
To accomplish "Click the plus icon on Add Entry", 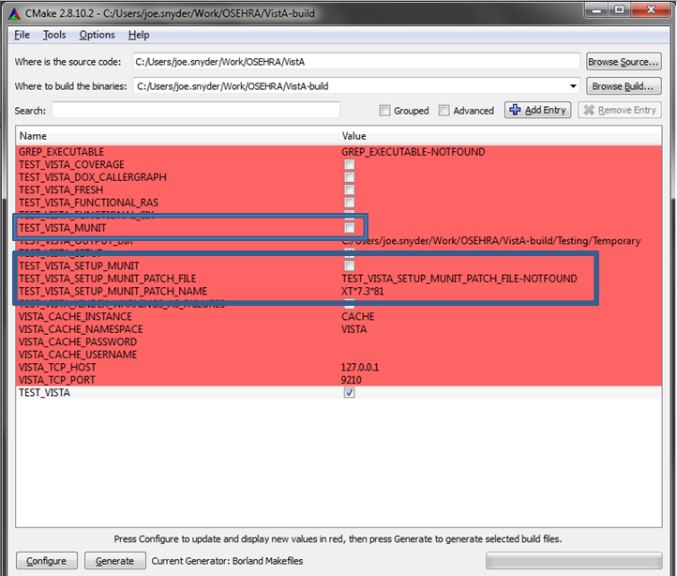I will [x=514, y=111].
